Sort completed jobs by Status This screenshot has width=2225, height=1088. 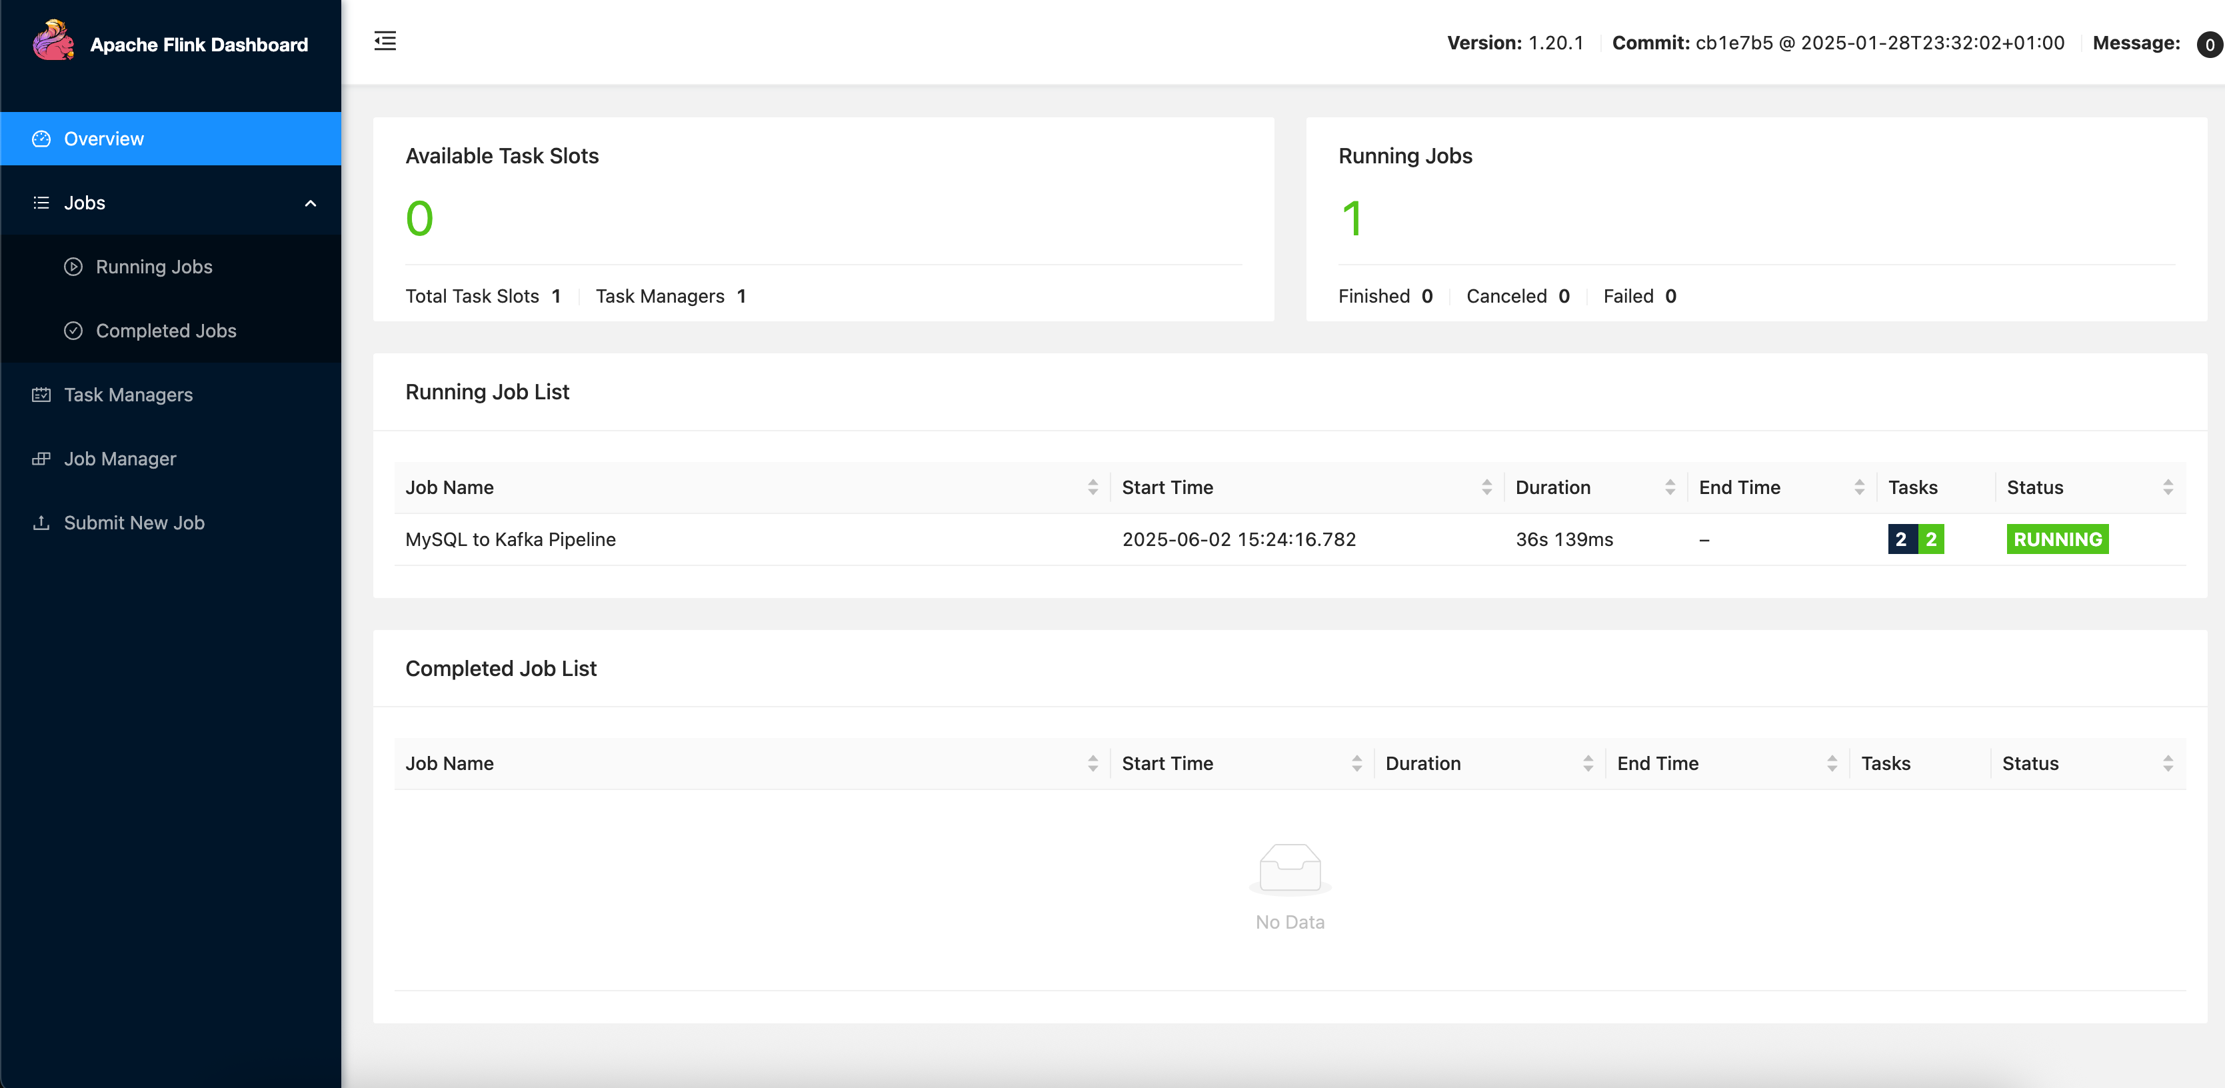coord(2167,763)
